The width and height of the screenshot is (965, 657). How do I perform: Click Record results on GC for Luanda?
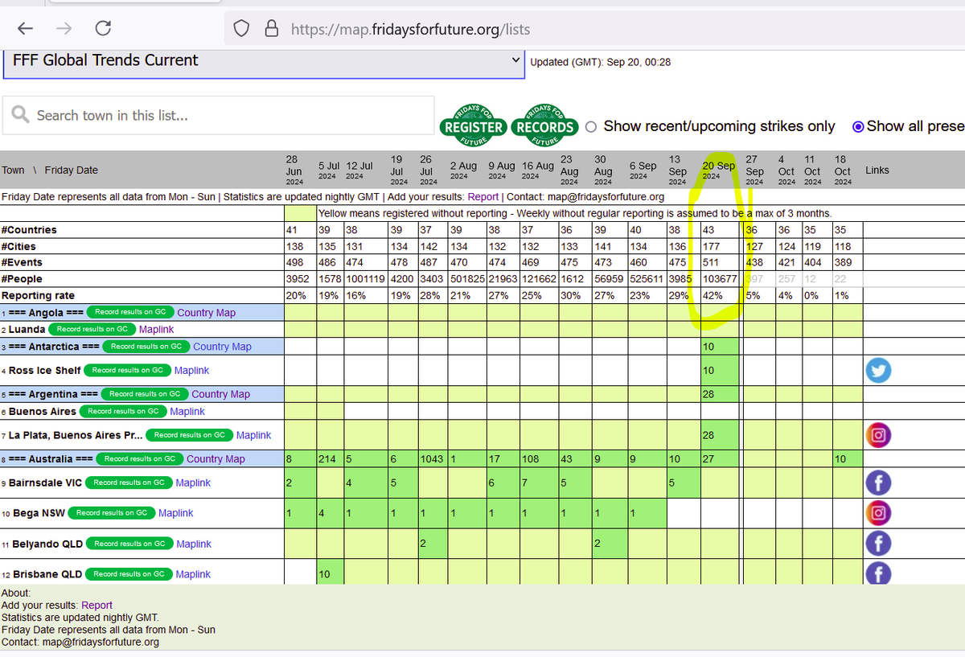(92, 329)
